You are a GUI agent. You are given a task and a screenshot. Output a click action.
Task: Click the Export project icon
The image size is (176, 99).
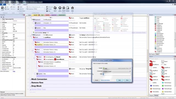(68, 8)
